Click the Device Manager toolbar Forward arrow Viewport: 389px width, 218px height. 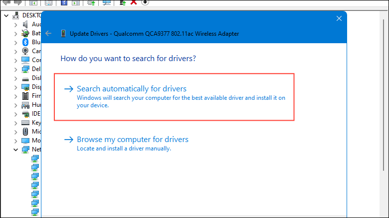[x=17, y=2]
